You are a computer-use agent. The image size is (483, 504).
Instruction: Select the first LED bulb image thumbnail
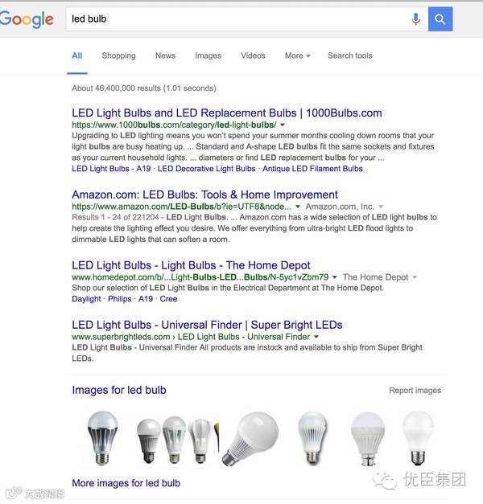pos(103,438)
